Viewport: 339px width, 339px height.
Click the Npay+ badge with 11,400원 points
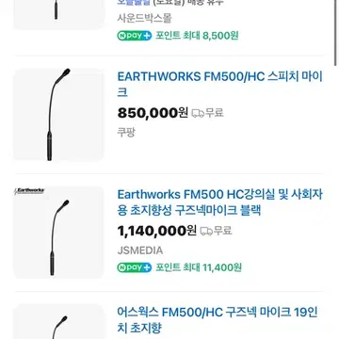[135, 267]
